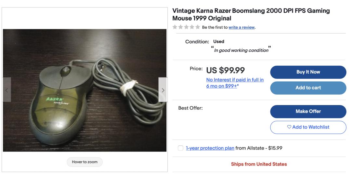Click the Vintage Karna Razer Boomslang title

(x=251, y=15)
